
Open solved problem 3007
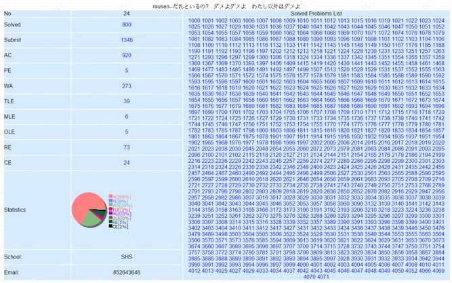[249, 197]
